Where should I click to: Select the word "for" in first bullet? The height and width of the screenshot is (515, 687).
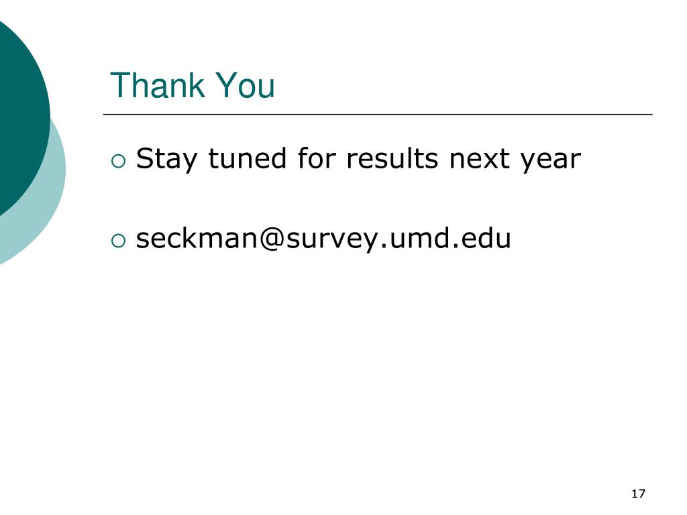click(x=317, y=158)
